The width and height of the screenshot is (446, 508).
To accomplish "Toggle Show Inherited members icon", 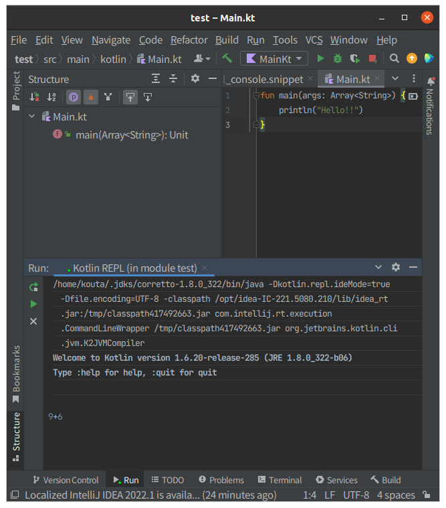I will point(108,97).
